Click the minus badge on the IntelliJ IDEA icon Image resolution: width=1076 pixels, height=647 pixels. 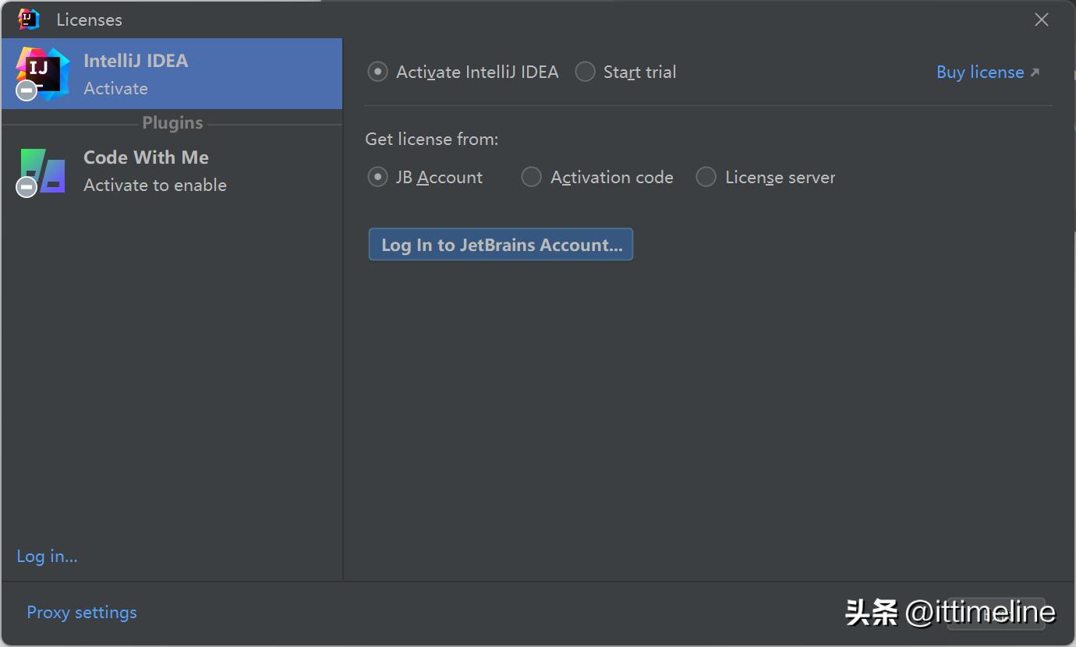pyautogui.click(x=27, y=91)
